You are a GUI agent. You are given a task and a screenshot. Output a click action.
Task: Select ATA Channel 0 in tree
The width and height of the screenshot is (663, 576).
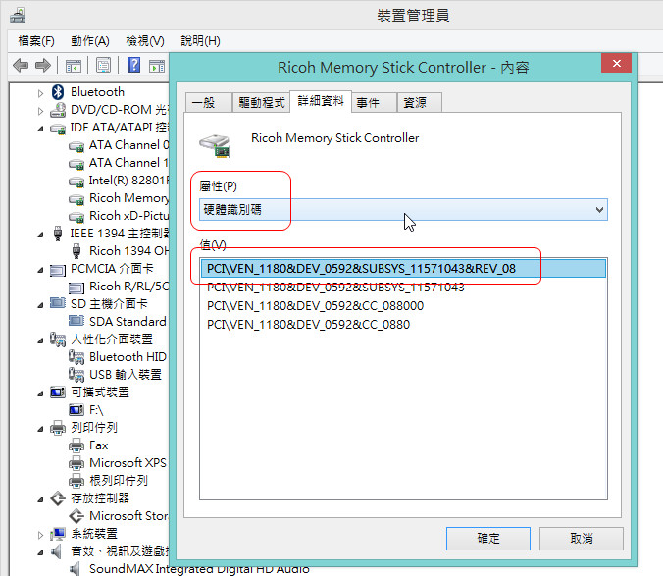click(128, 145)
